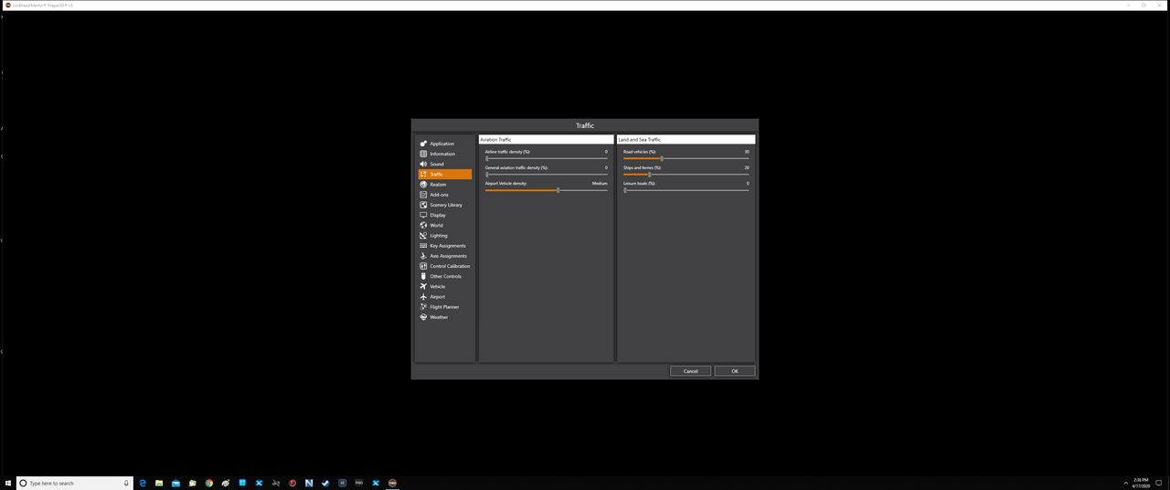Screen dimensions: 1170x490
Task: Open the Lighting settings icon
Action: (423, 235)
